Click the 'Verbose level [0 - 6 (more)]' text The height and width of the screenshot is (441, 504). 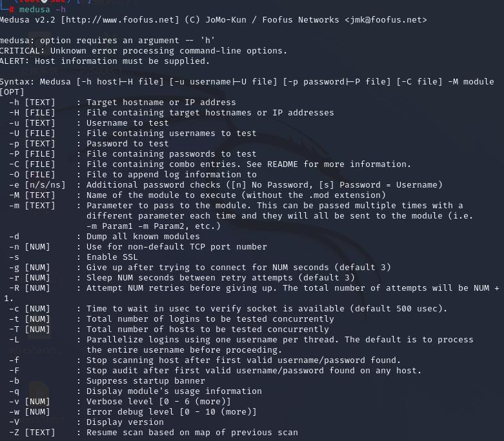[x=158, y=401]
